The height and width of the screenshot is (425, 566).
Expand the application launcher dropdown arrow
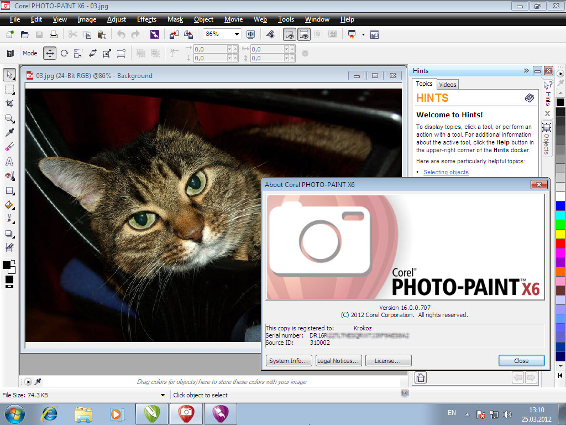(363, 34)
